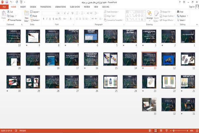Open the Align Text dropdown

pos(109,16)
